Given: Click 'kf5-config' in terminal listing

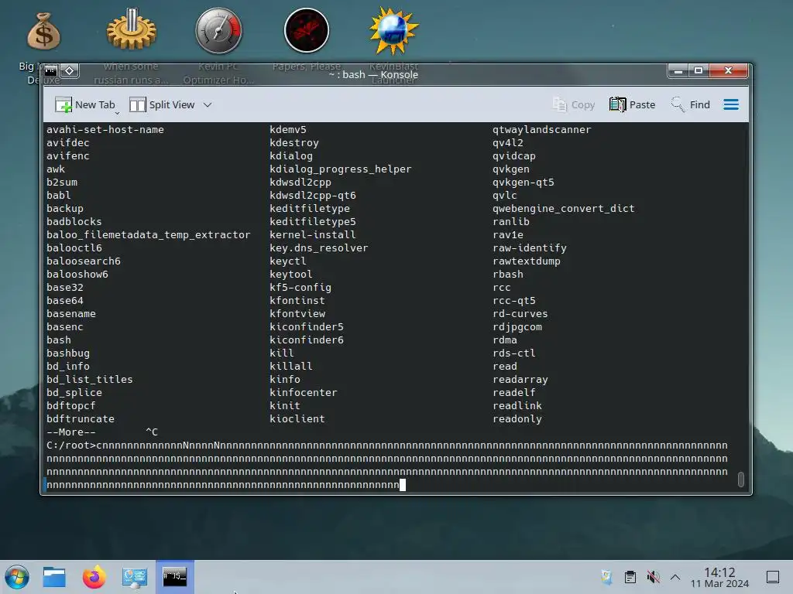Looking at the screenshot, I should coord(300,288).
